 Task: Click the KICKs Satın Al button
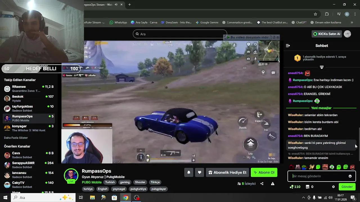coord(327,34)
